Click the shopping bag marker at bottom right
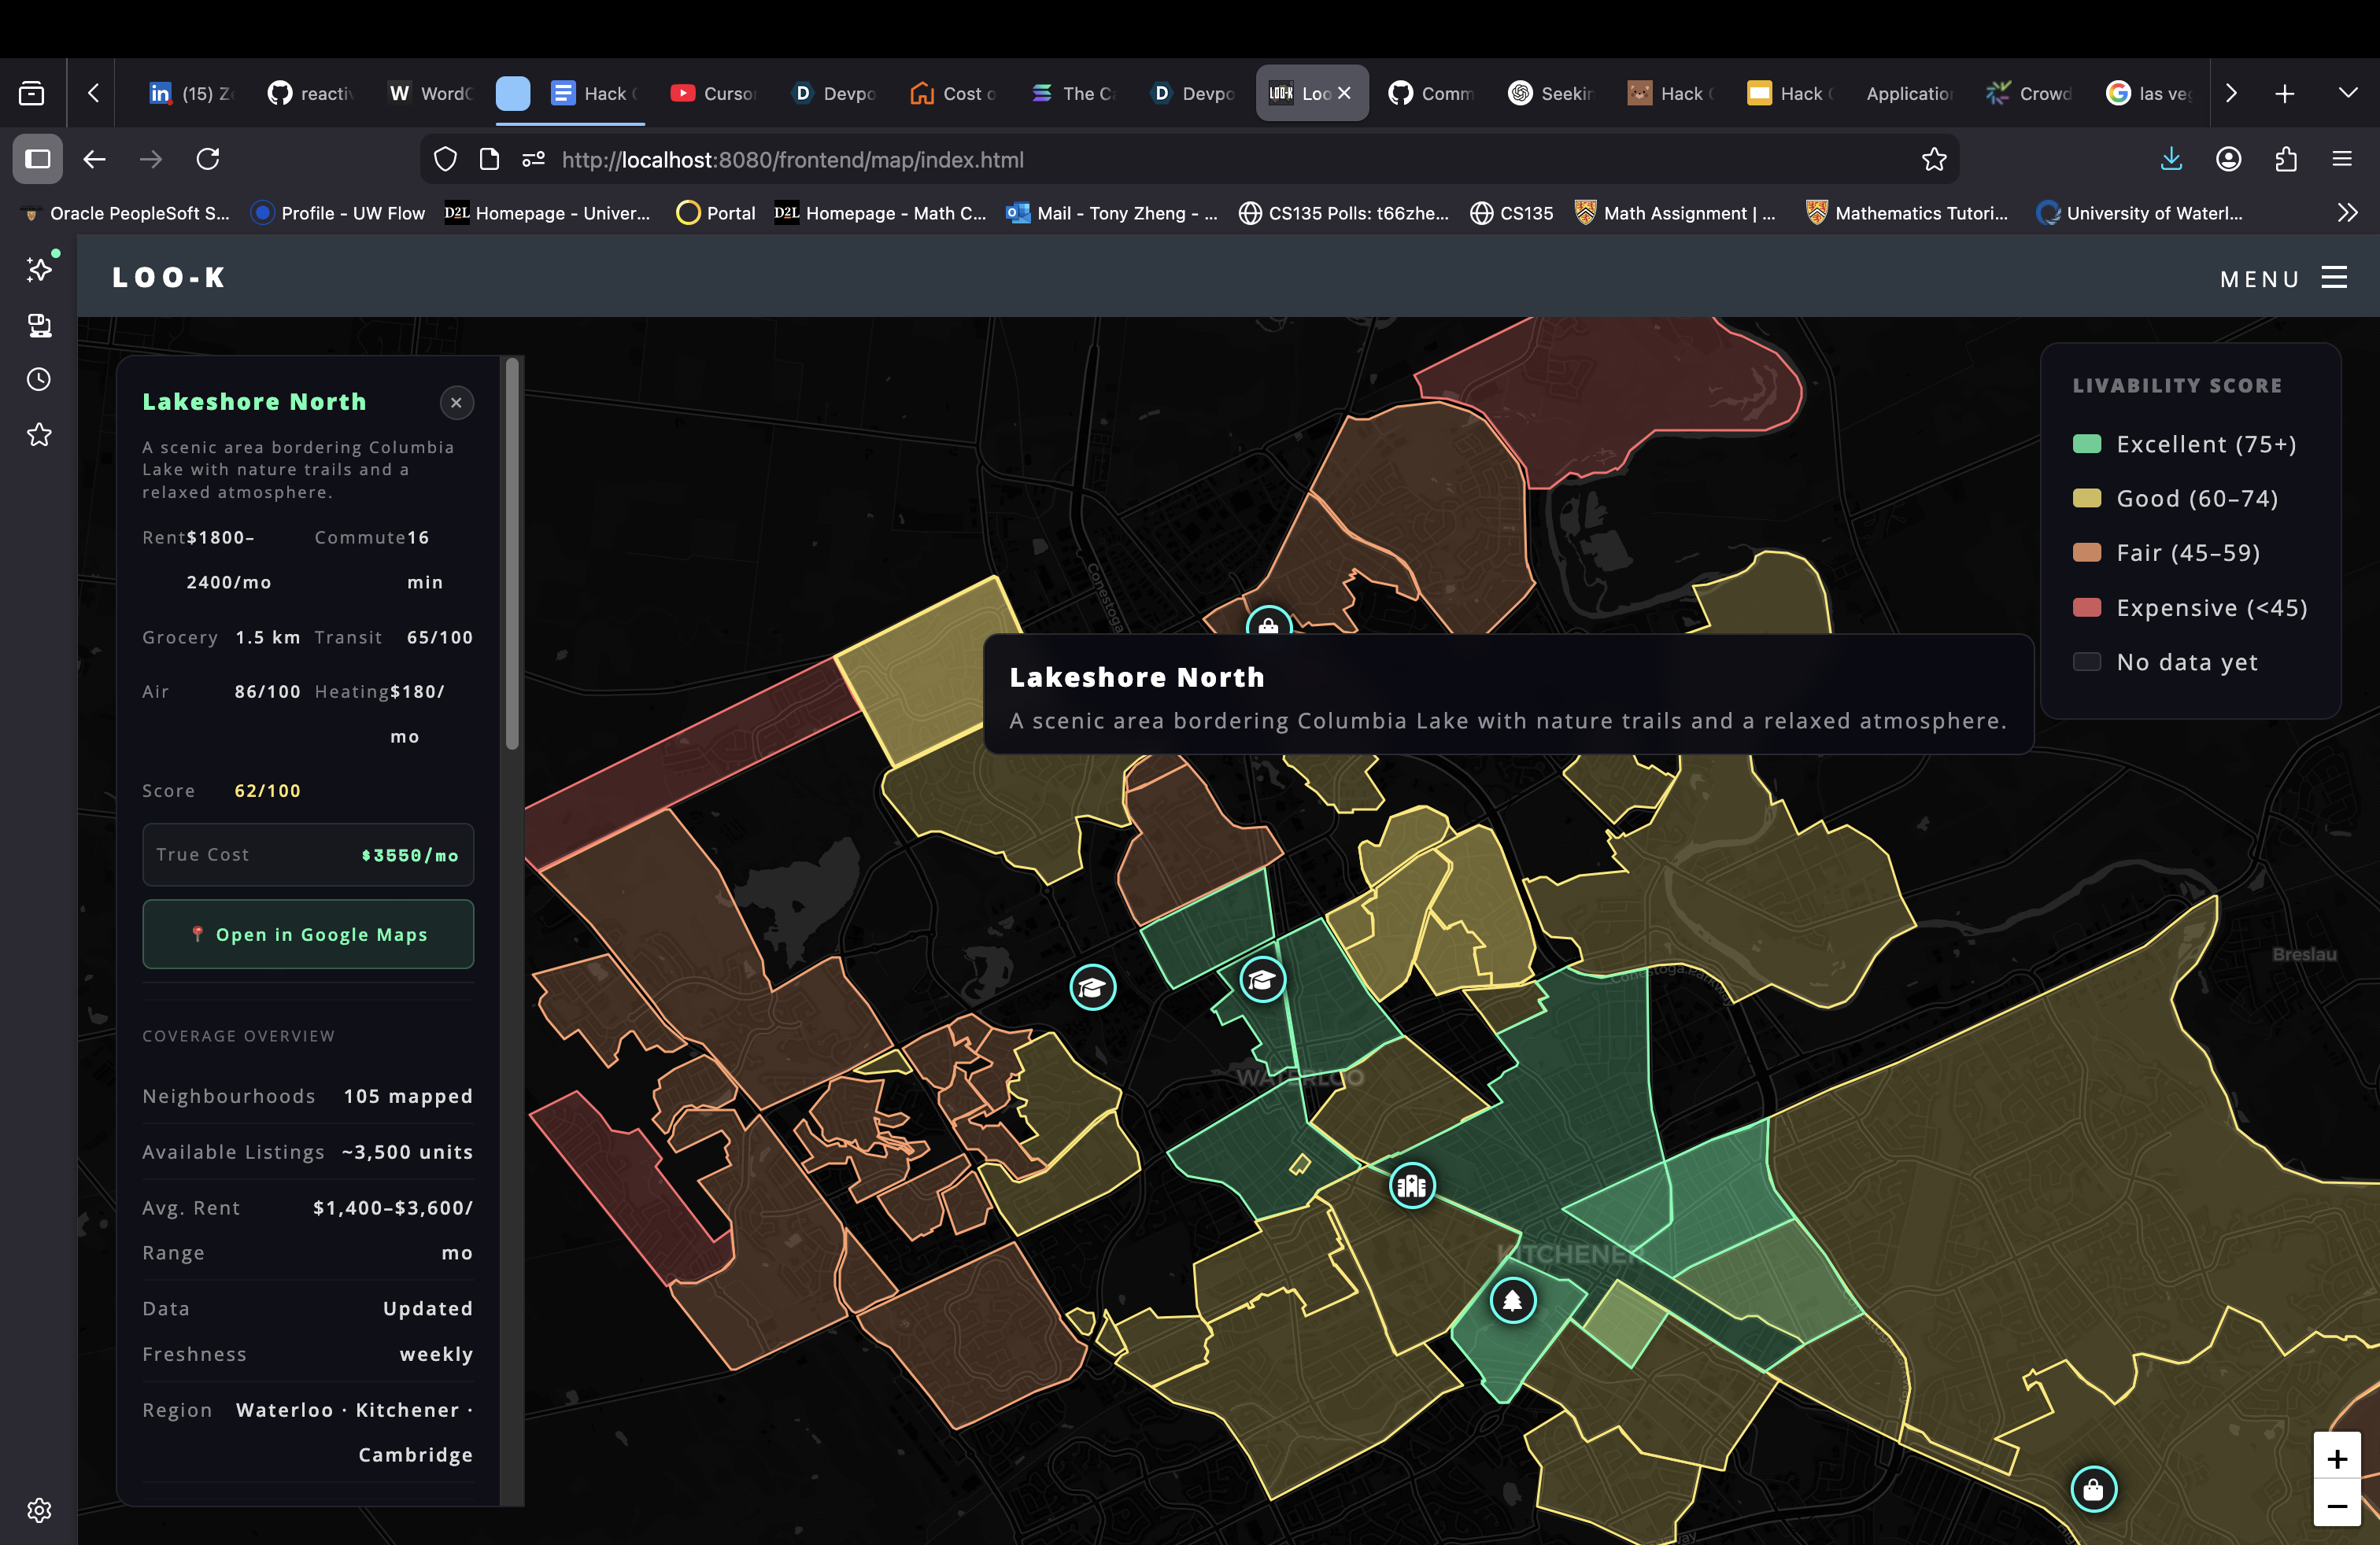 tap(2093, 1489)
